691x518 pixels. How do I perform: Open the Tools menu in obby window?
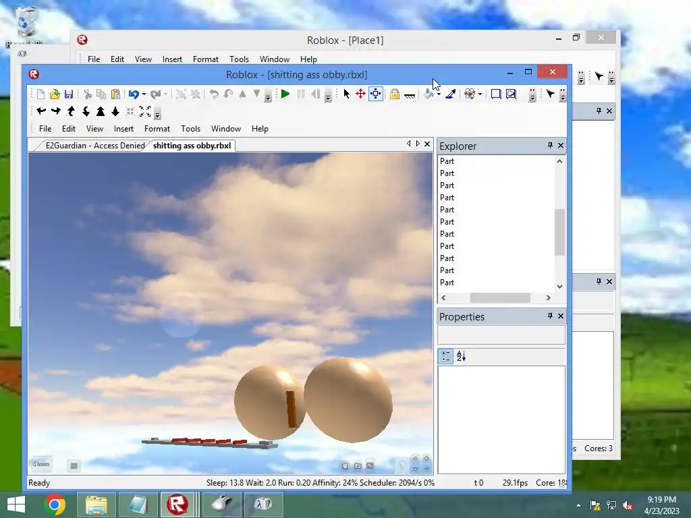pos(190,129)
